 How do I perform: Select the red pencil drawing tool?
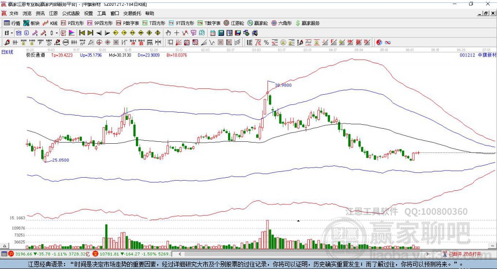pyautogui.click(x=7, y=42)
